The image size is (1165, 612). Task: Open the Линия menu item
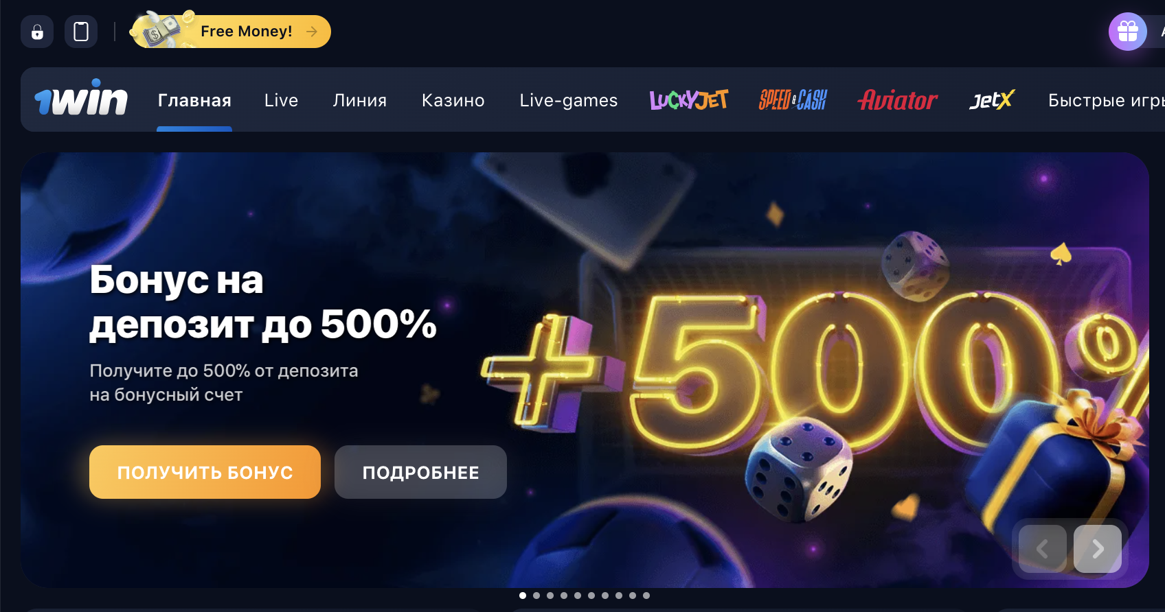click(x=360, y=100)
